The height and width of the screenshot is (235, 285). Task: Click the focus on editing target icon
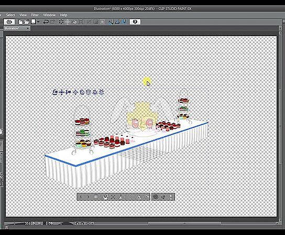pos(113,197)
